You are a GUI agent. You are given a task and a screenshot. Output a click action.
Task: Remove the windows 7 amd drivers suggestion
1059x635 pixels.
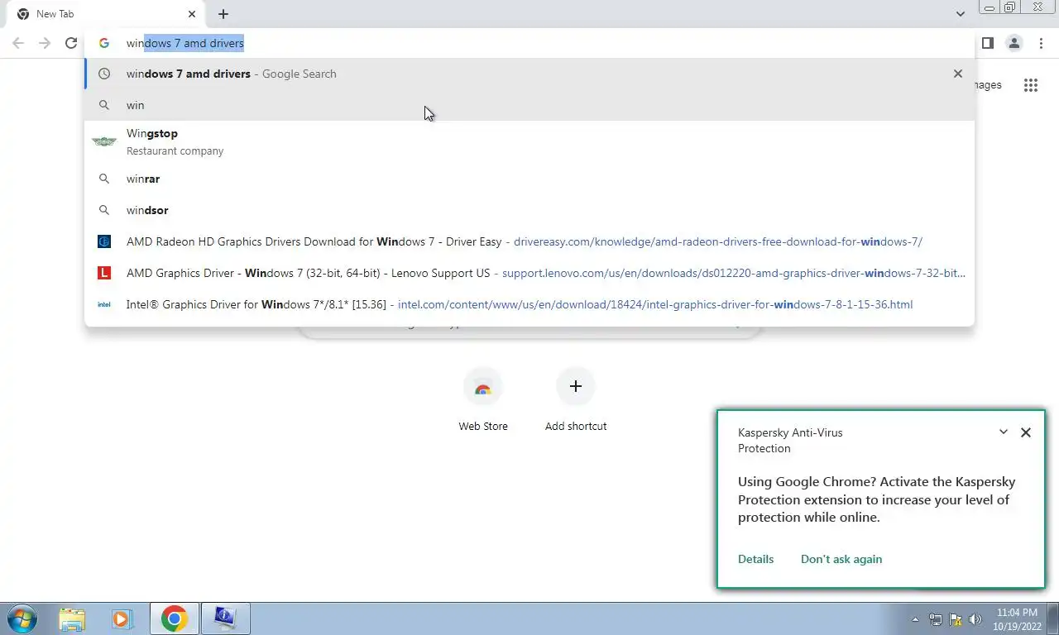click(x=958, y=74)
